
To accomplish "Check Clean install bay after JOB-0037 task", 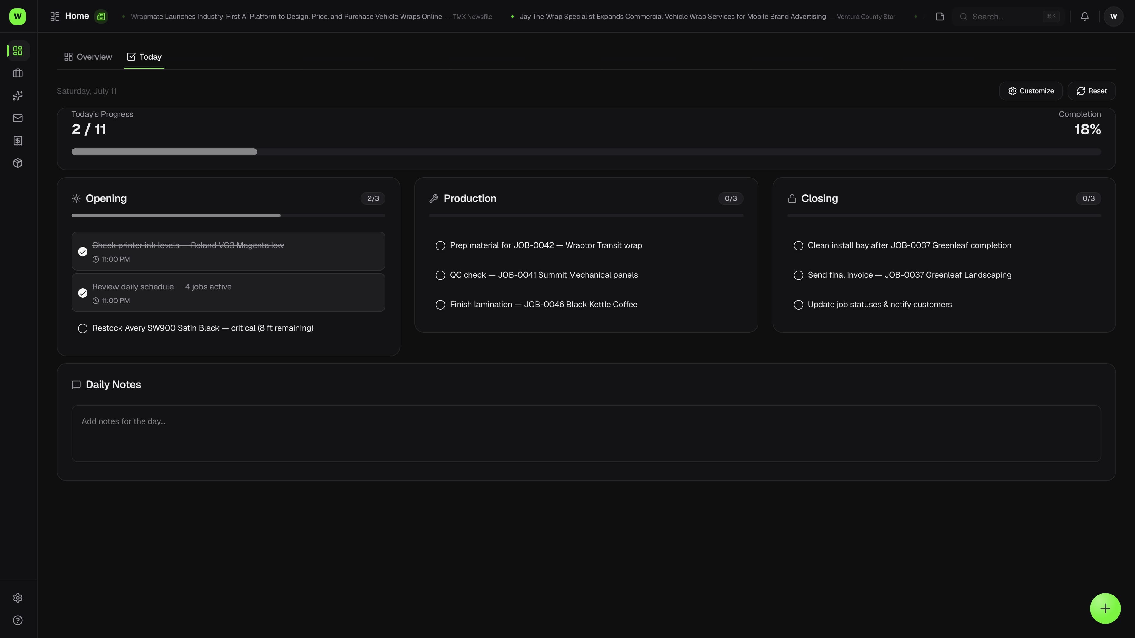I will pyautogui.click(x=798, y=246).
